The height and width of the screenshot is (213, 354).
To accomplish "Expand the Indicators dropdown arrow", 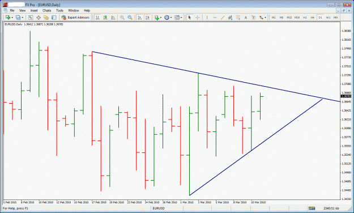I will (161, 18).
